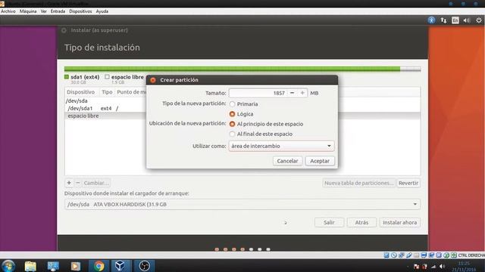Click the Instalar ahora button
This screenshot has height=272, width=485.
pos(399,222)
